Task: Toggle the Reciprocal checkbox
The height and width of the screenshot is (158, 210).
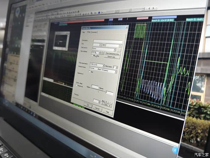Action: pyautogui.click(x=77, y=85)
